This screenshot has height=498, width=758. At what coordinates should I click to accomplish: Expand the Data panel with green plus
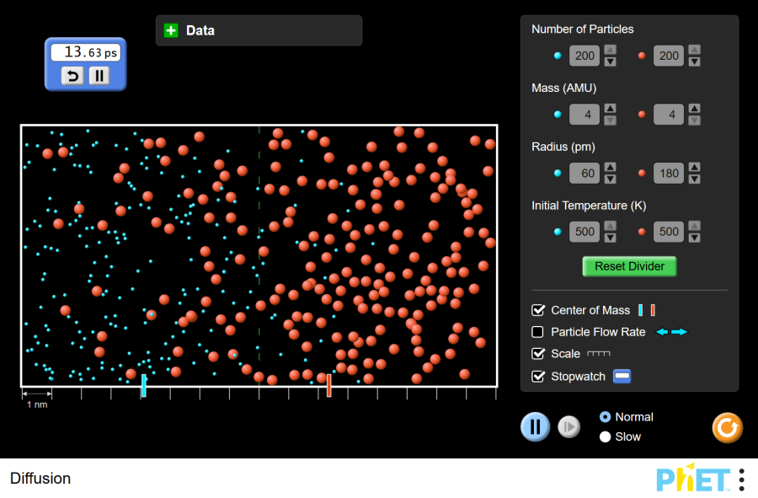coord(171,30)
